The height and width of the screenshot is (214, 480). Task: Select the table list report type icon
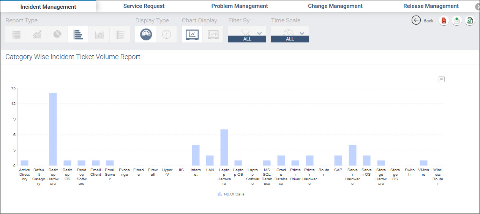coord(16,34)
